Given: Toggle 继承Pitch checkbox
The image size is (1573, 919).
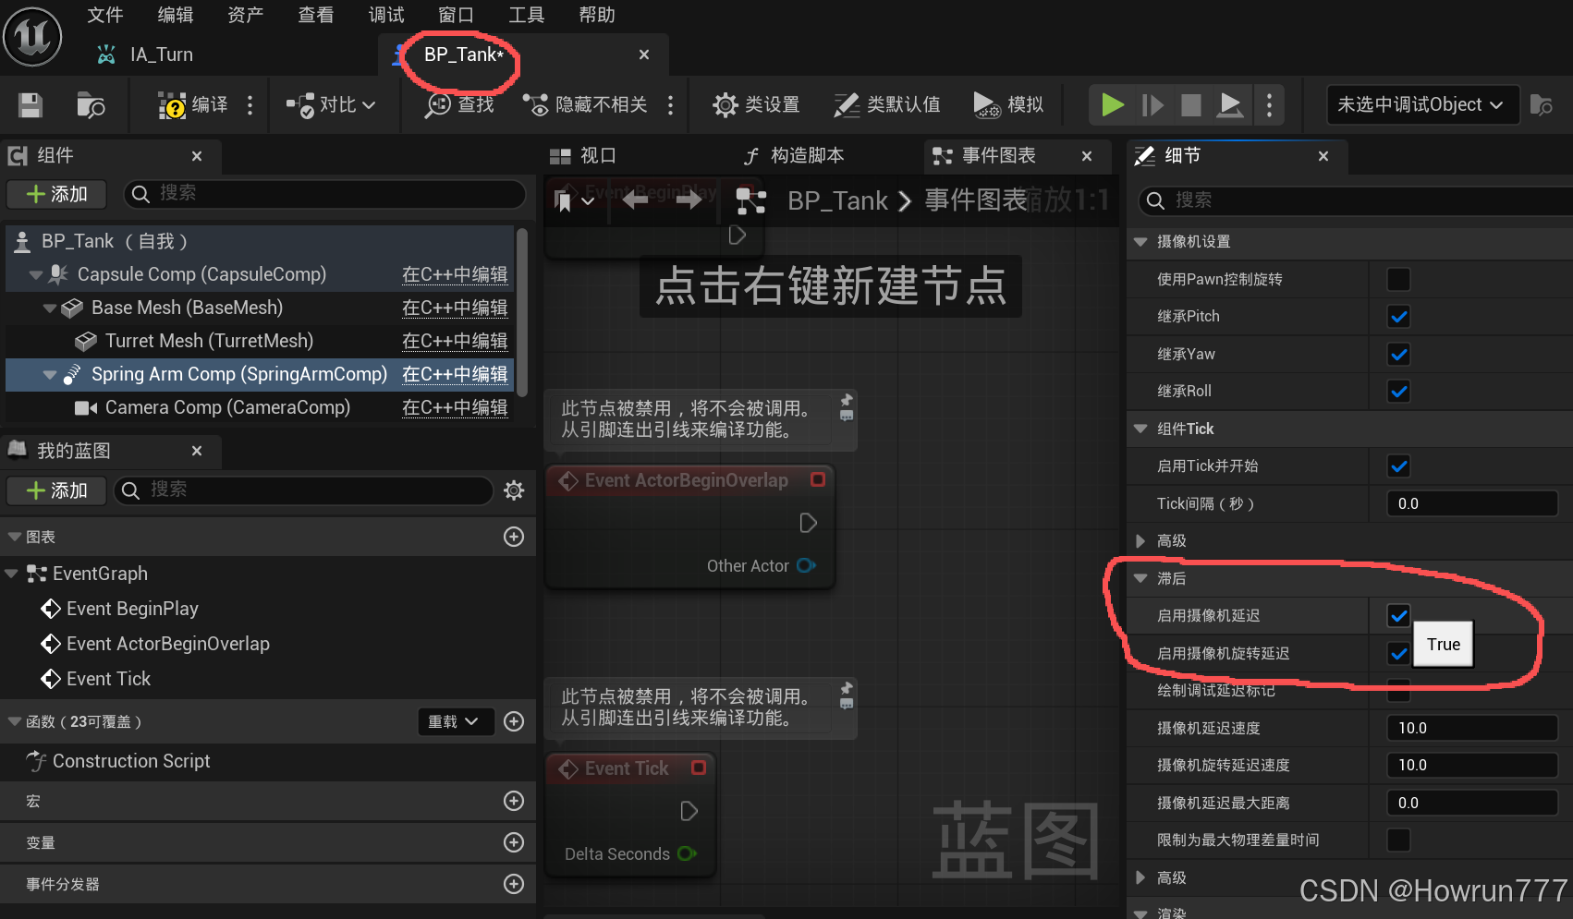Looking at the screenshot, I should (1399, 317).
